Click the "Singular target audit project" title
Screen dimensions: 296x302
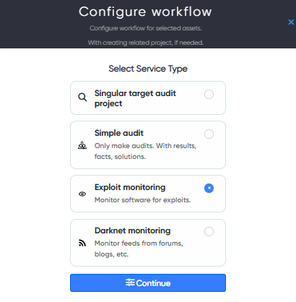coord(135,98)
